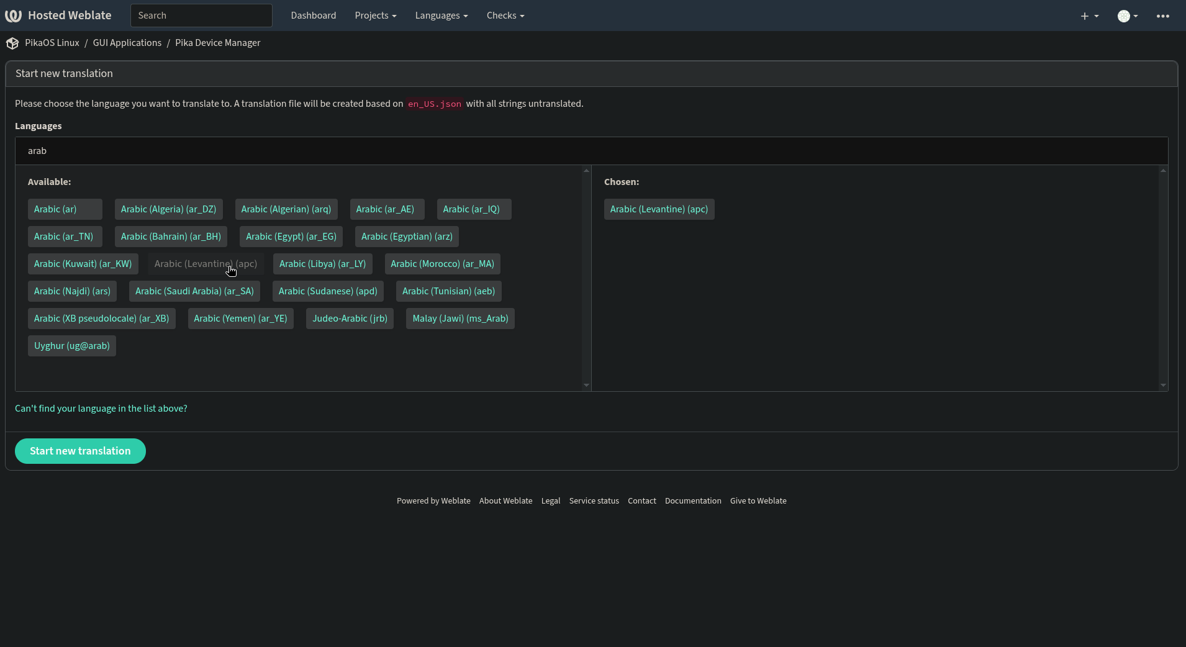Image resolution: width=1186 pixels, height=647 pixels.
Task: Click greyed Arabic (Levantine) in Available list
Action: (206, 264)
